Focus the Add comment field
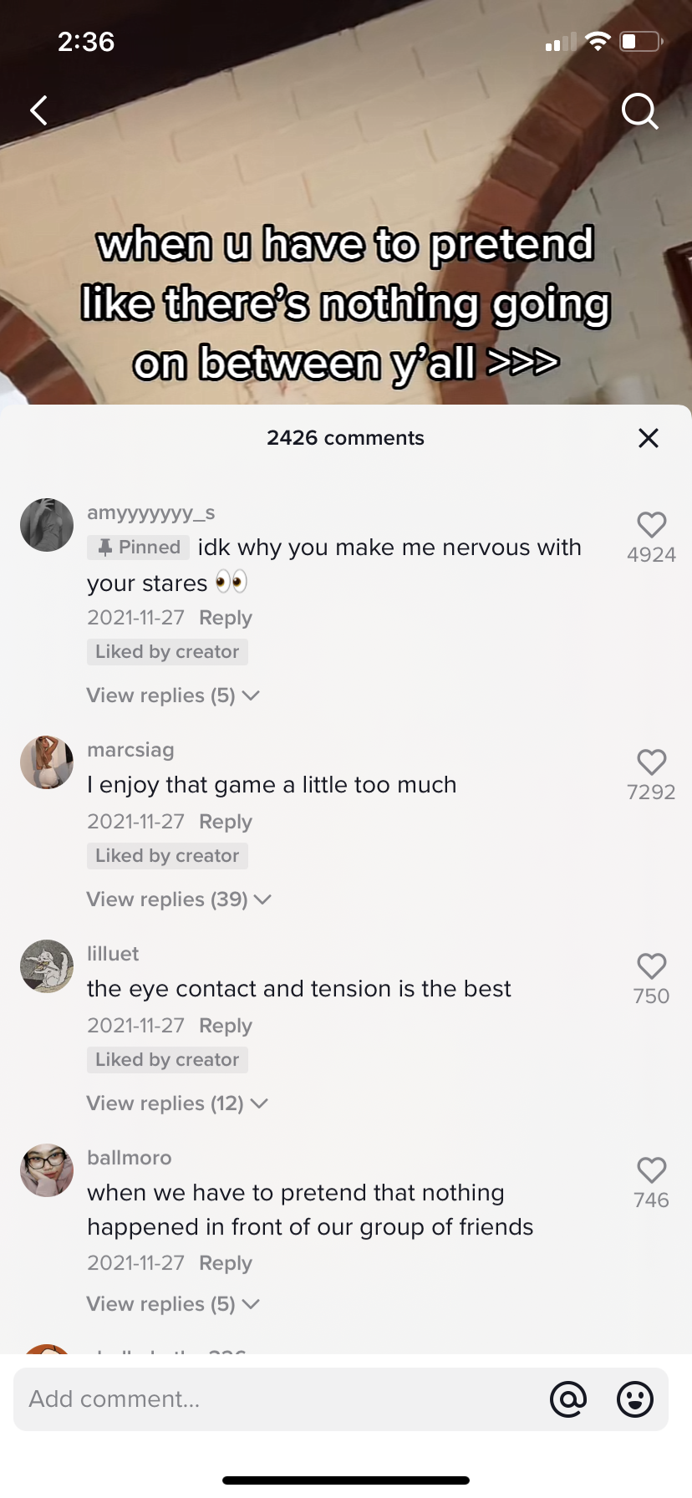 (341, 1399)
